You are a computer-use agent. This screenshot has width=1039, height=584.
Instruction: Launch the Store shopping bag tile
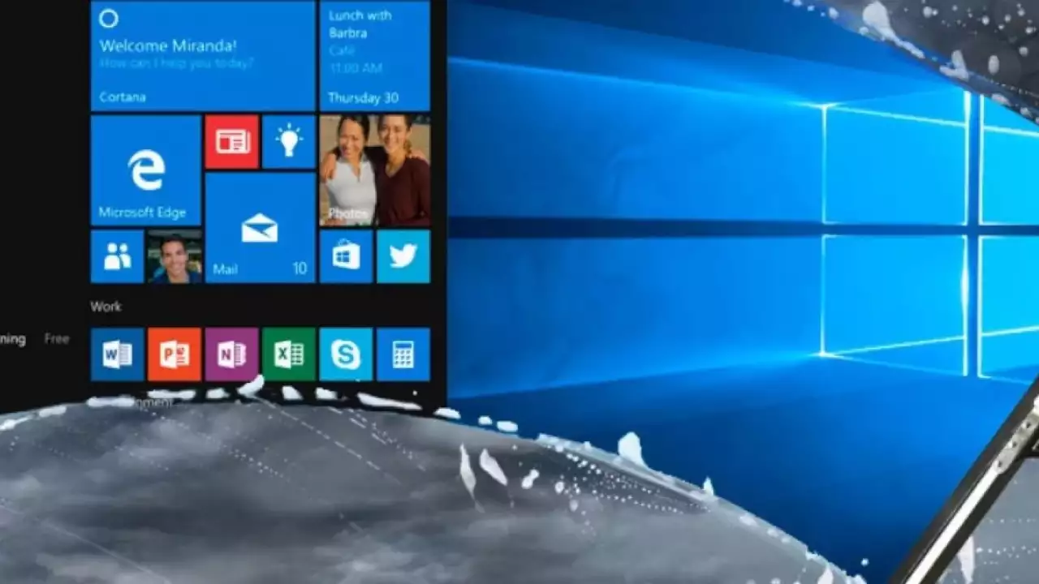pyautogui.click(x=347, y=256)
